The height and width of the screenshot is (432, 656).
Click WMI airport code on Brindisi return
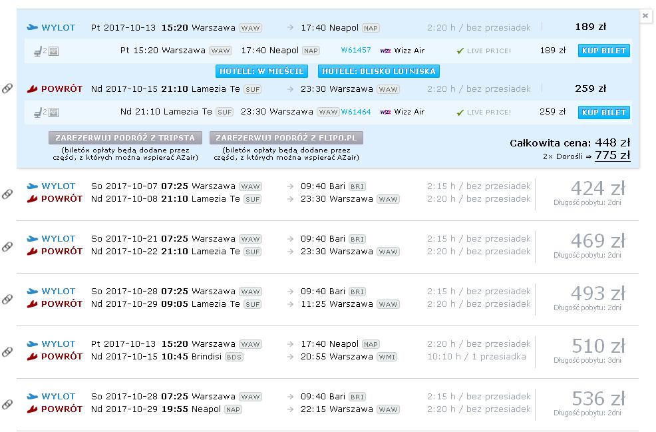(x=387, y=357)
